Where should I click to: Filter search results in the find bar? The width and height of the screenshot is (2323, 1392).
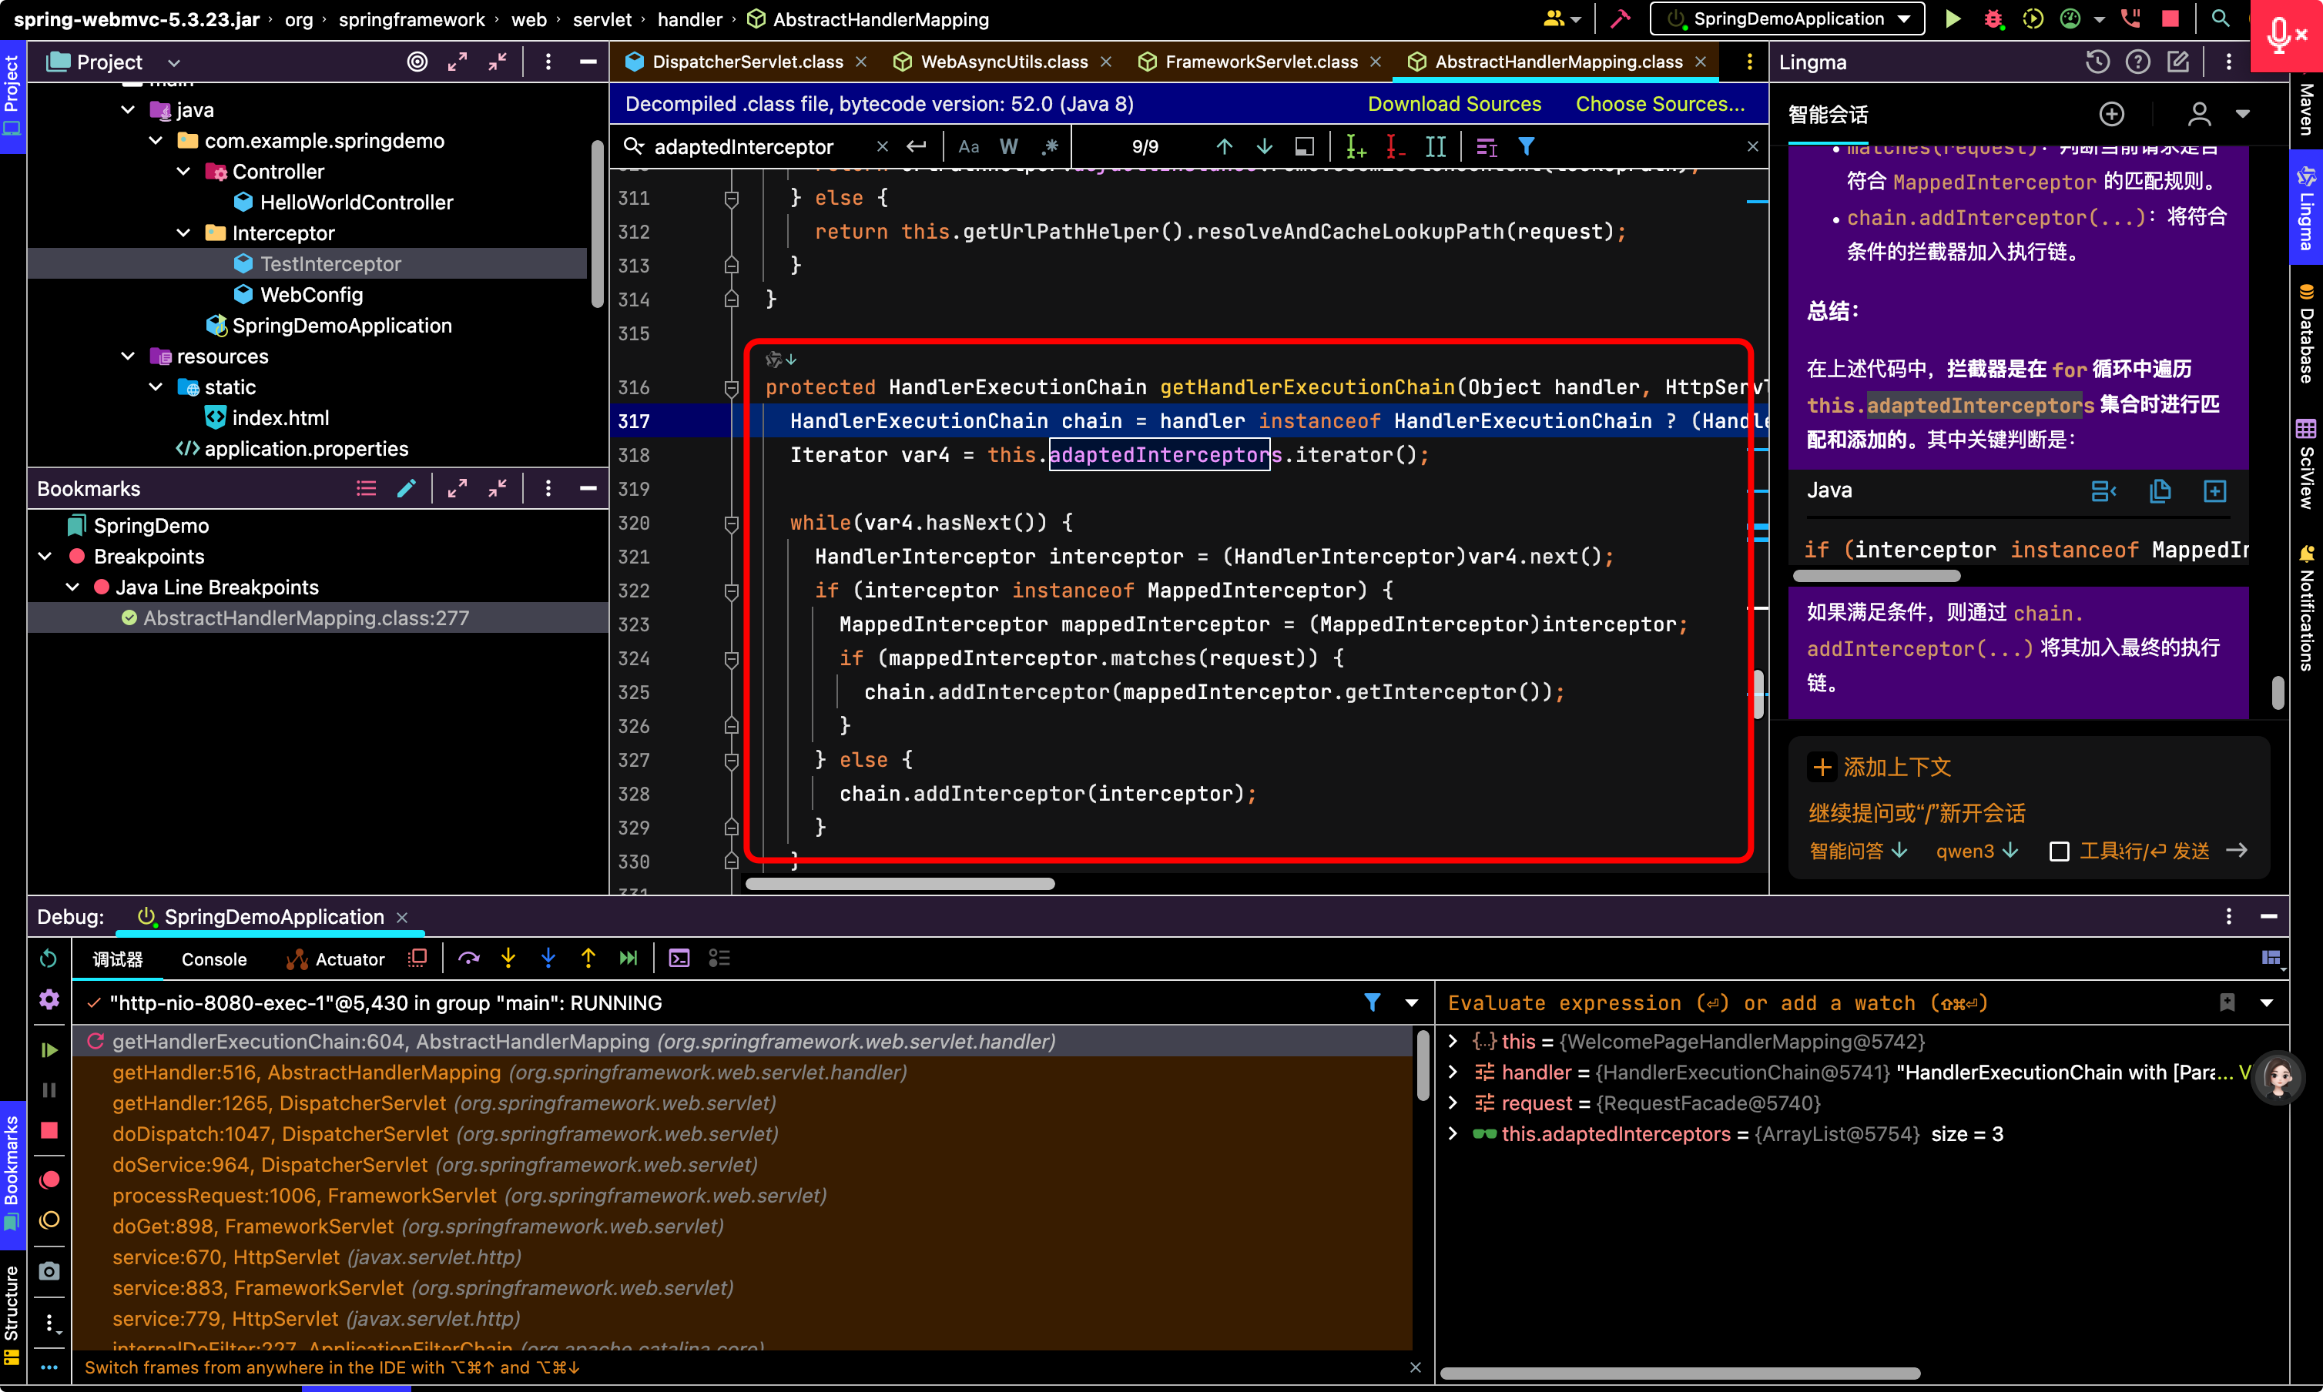pyautogui.click(x=1527, y=146)
